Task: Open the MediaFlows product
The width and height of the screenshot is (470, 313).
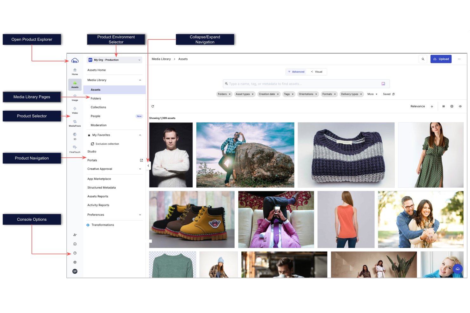Action: pyautogui.click(x=75, y=123)
